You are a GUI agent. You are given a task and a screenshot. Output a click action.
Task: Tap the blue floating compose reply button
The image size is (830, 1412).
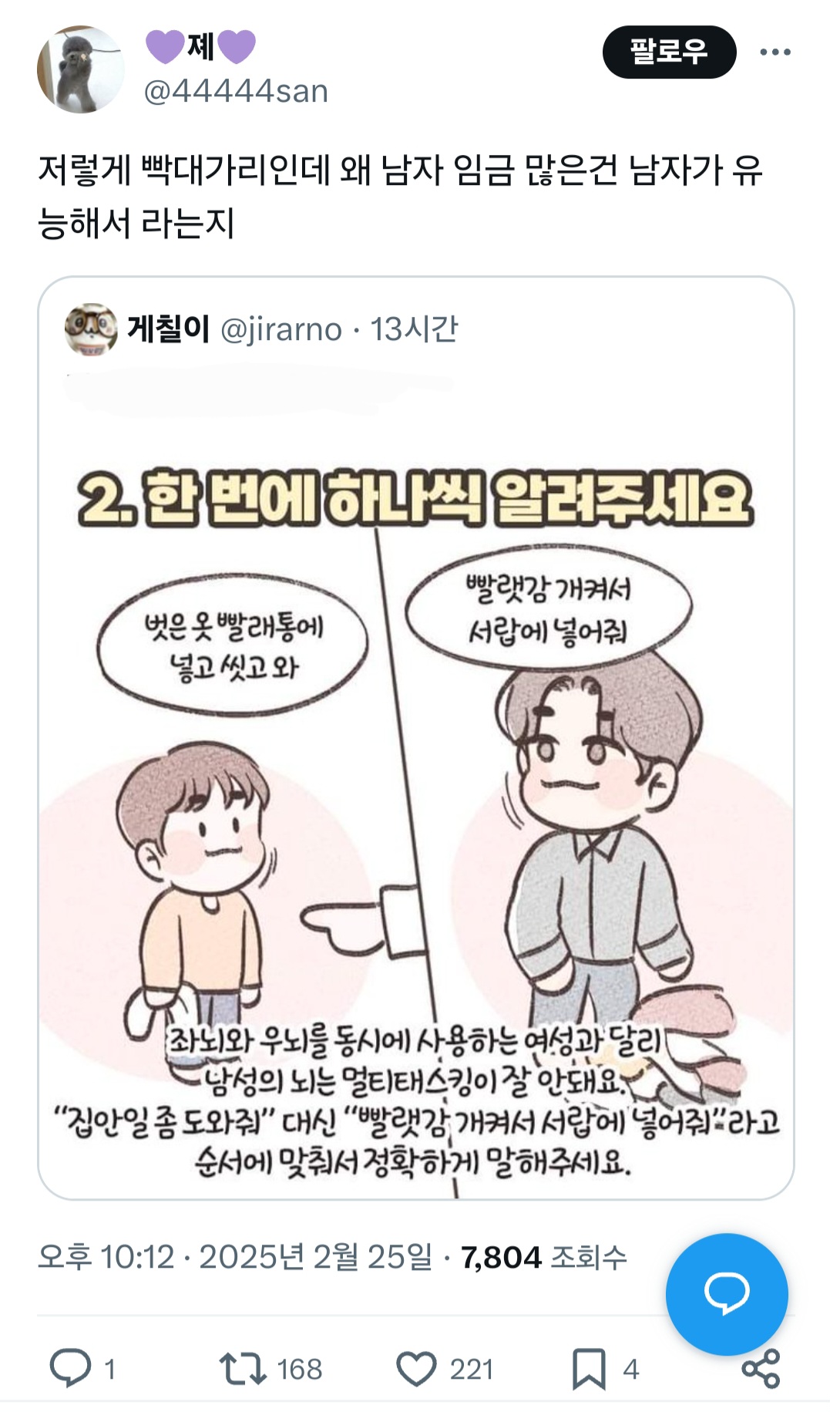tap(727, 1295)
